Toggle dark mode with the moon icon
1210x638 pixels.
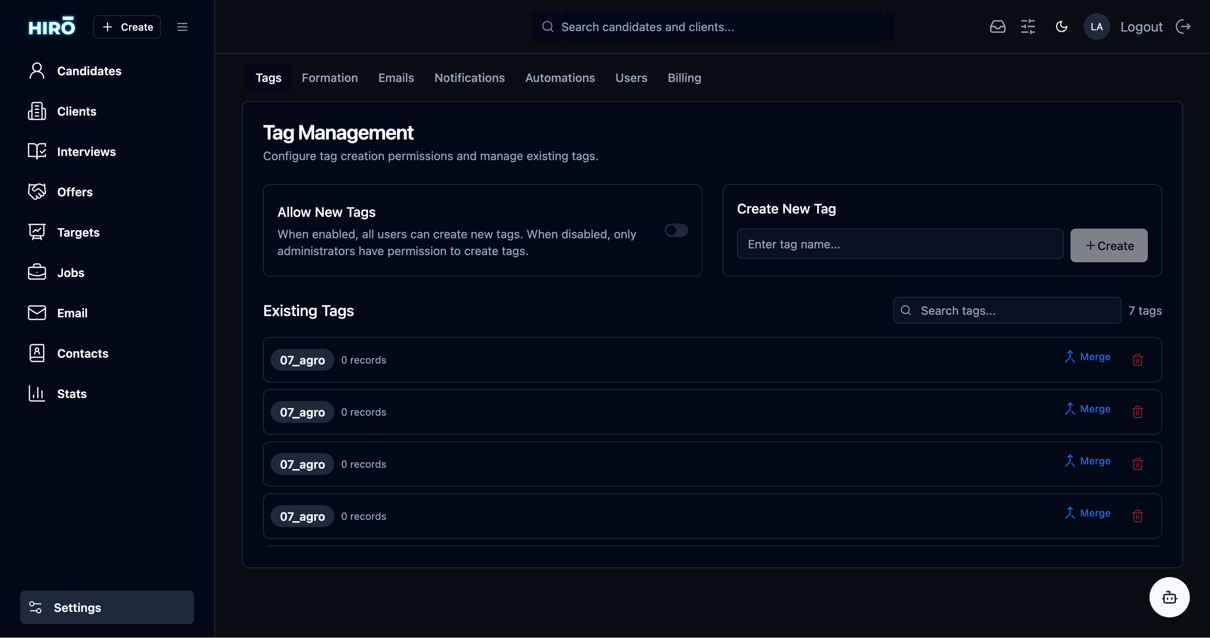[1062, 27]
